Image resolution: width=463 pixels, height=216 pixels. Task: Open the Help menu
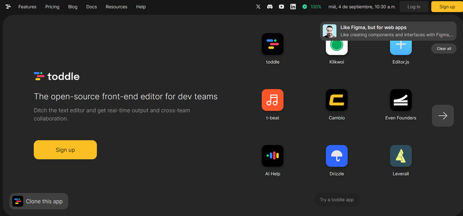(141, 6)
